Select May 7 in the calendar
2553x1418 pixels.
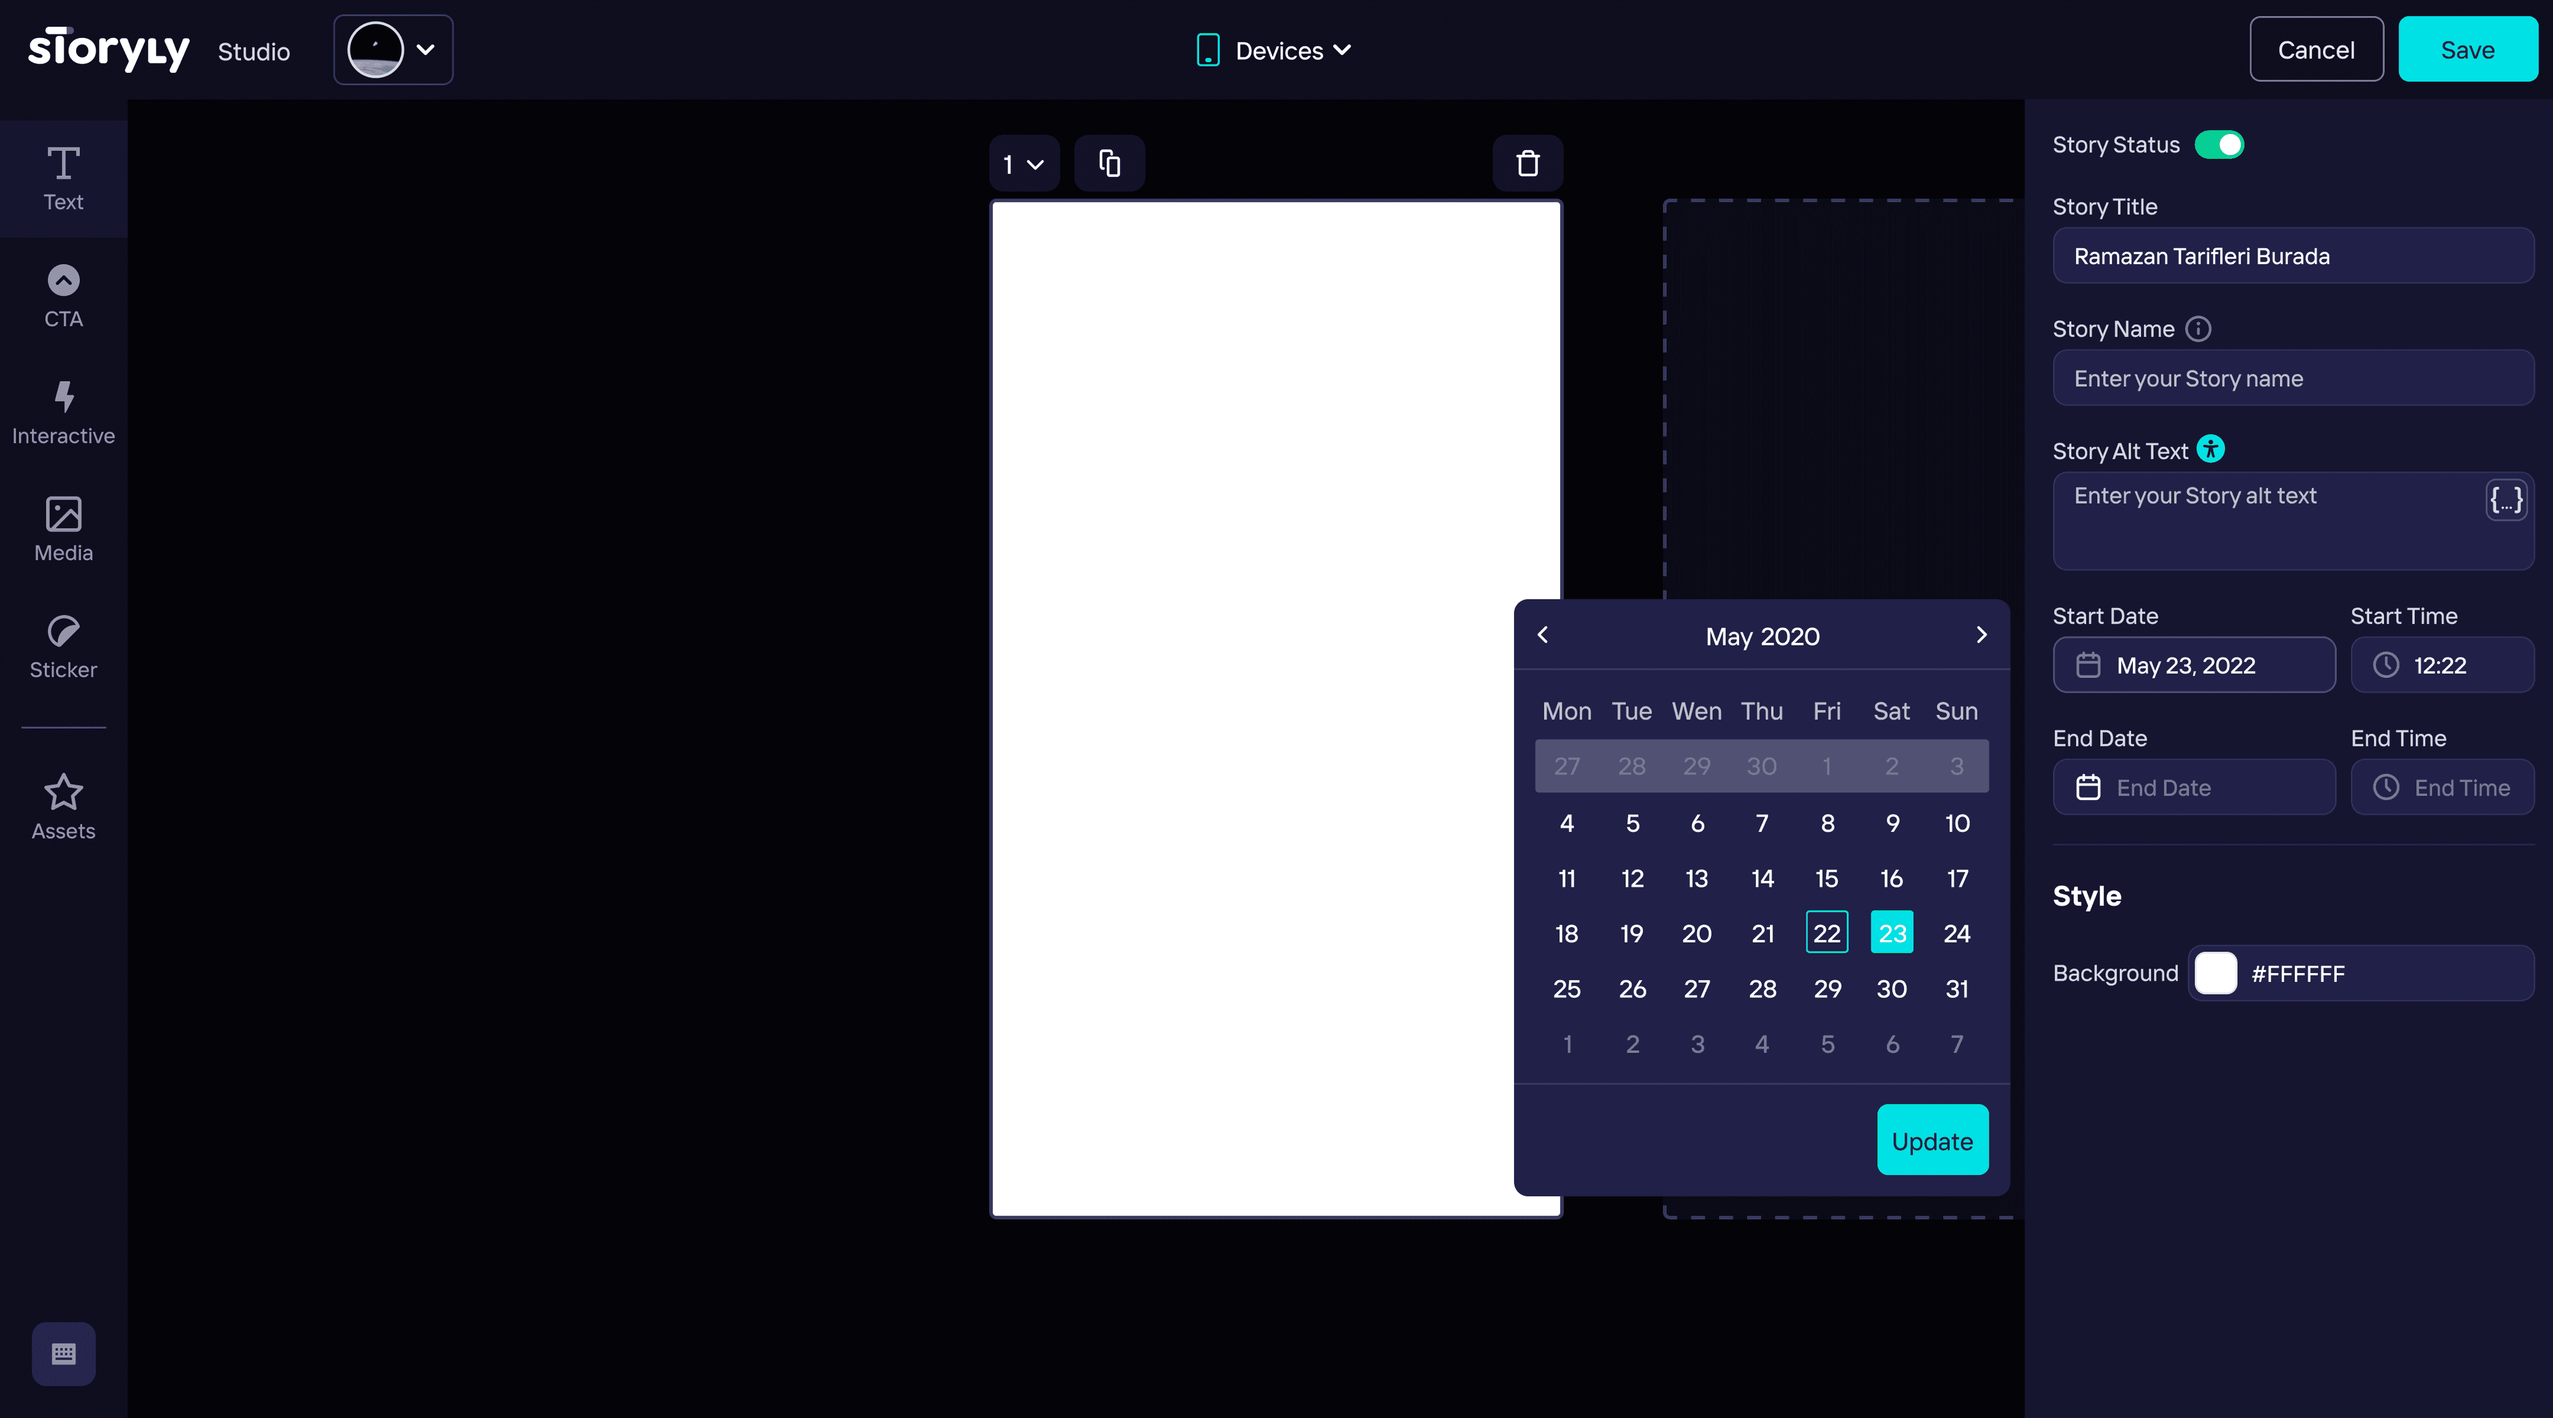1762,822
